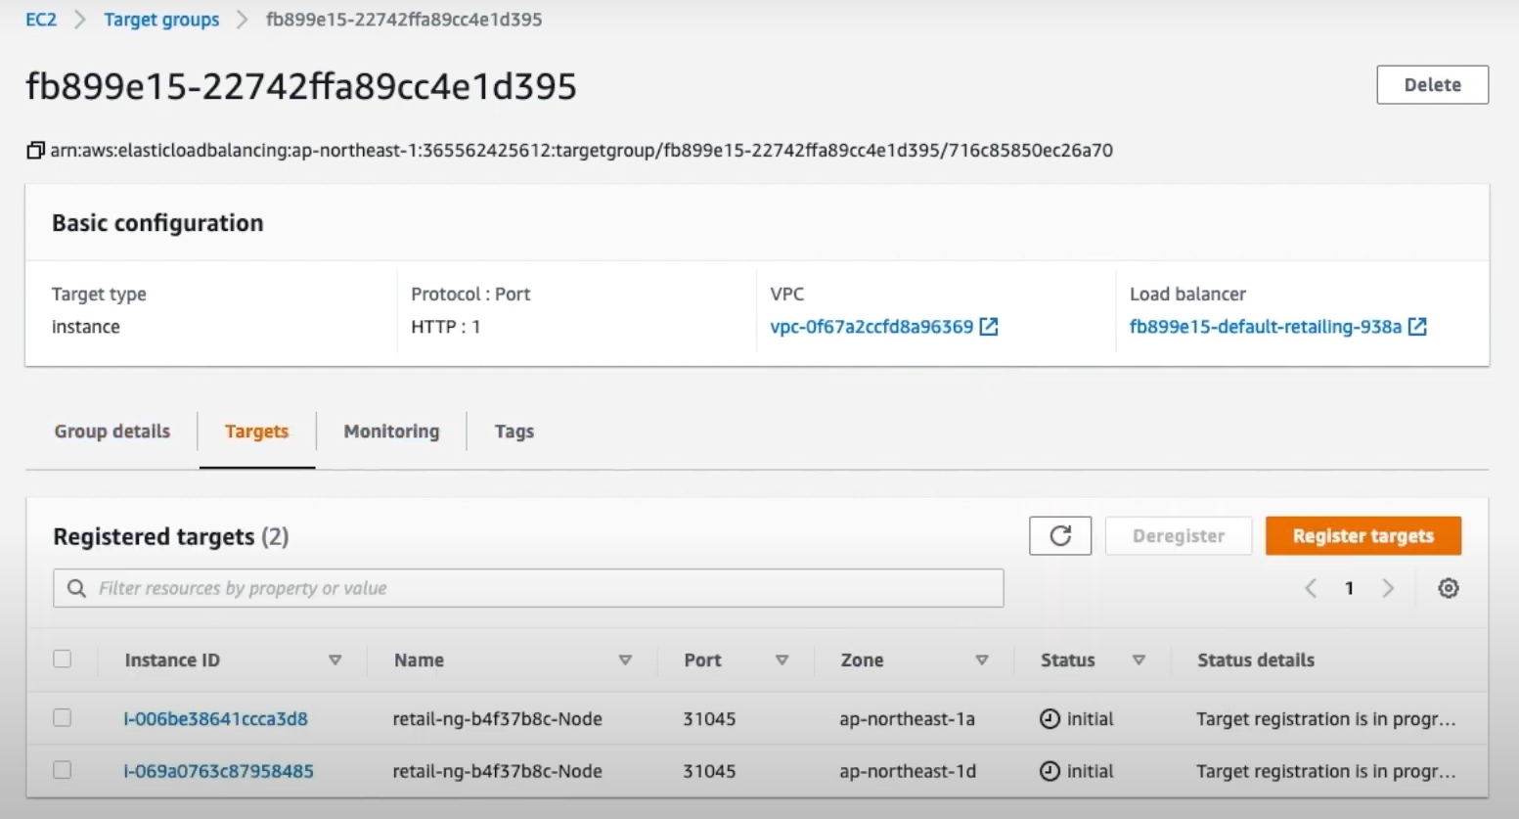The height and width of the screenshot is (819, 1519).
Task: Click the target group ARN text
Action: click(x=582, y=150)
